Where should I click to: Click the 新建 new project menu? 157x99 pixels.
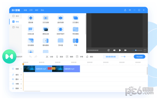pyautogui.click(x=25, y=10)
